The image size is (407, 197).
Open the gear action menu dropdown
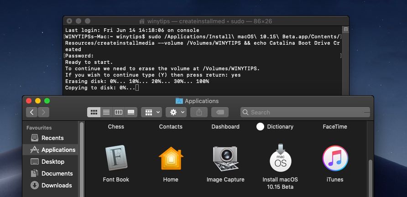(176, 112)
